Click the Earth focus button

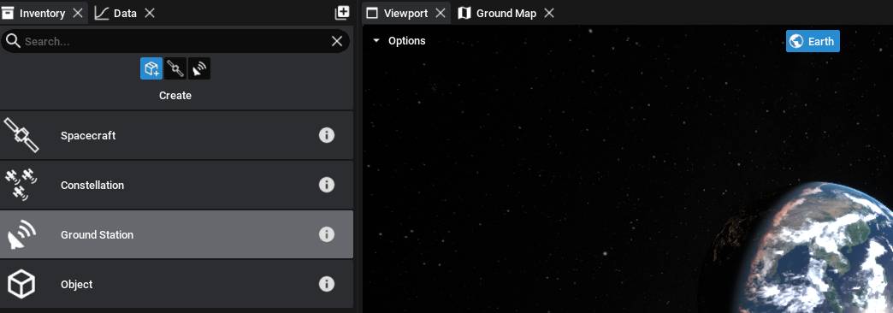click(x=813, y=41)
